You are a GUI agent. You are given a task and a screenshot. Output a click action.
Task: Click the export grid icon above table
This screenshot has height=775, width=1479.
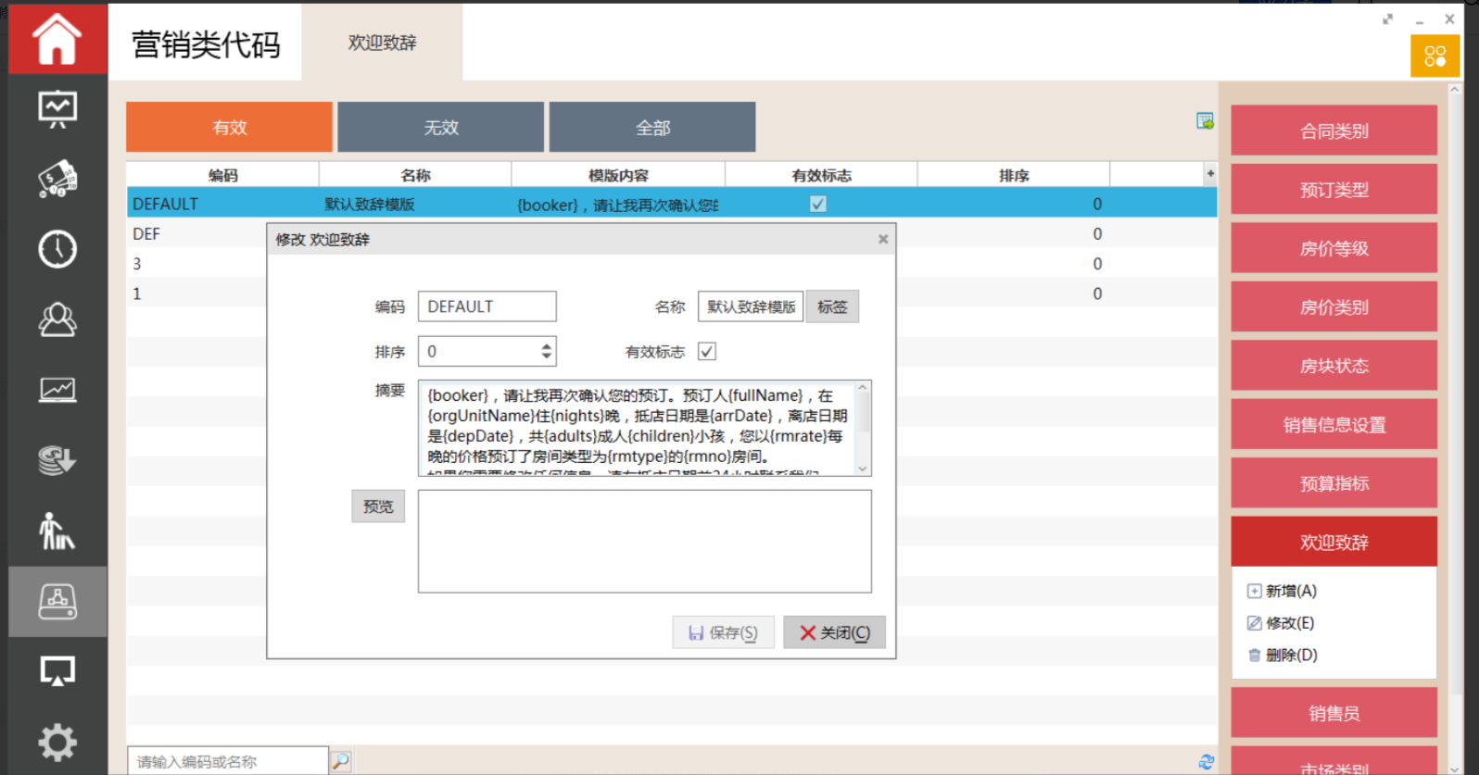1205,121
